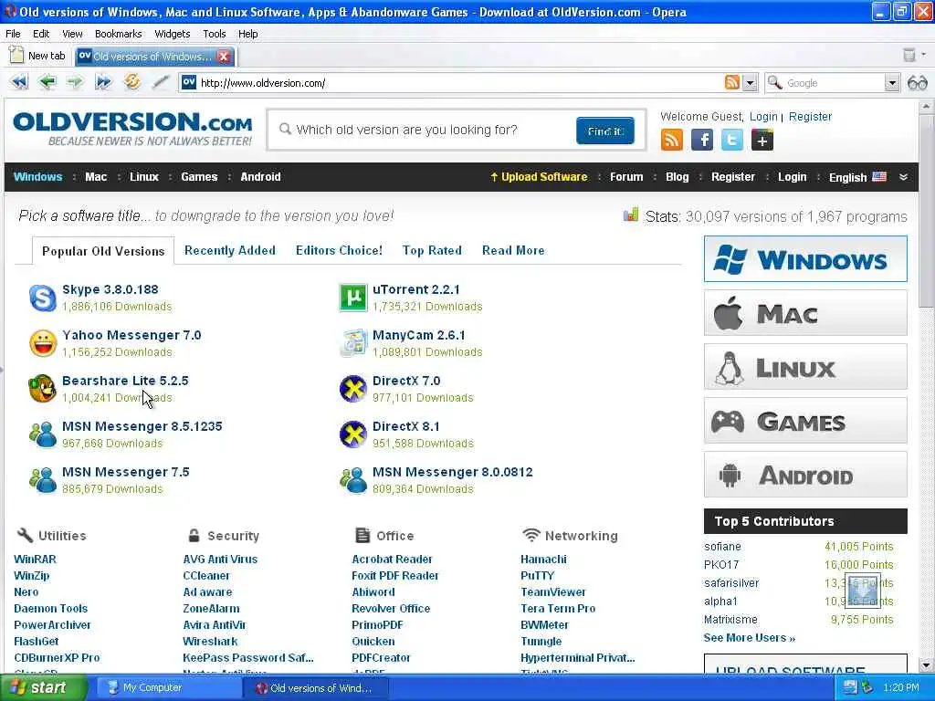Click the uTorrent green icon
This screenshot has height=701, width=935.
point(353,298)
